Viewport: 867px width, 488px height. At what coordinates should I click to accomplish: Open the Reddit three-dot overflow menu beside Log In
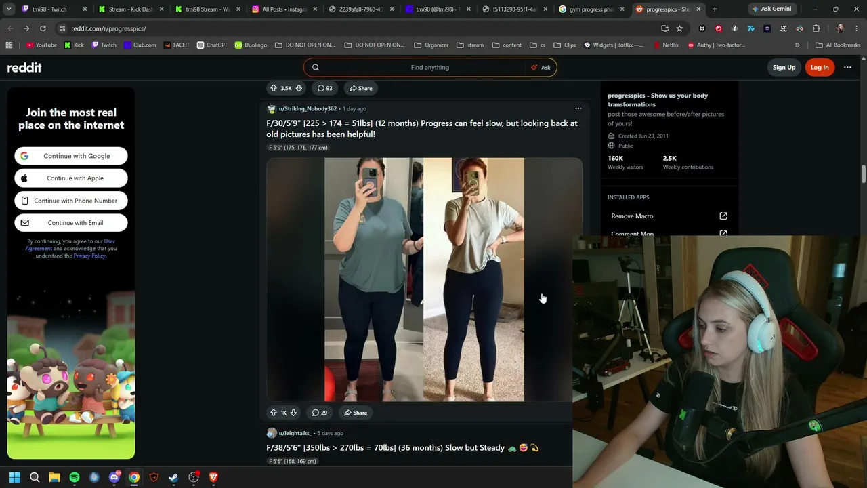[x=847, y=67]
